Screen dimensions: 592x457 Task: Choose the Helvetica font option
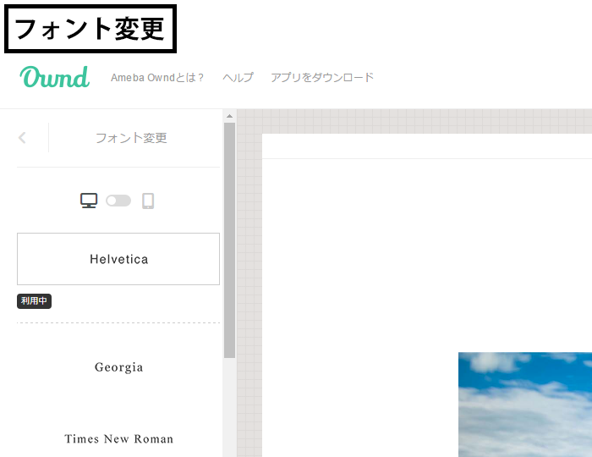click(x=118, y=259)
